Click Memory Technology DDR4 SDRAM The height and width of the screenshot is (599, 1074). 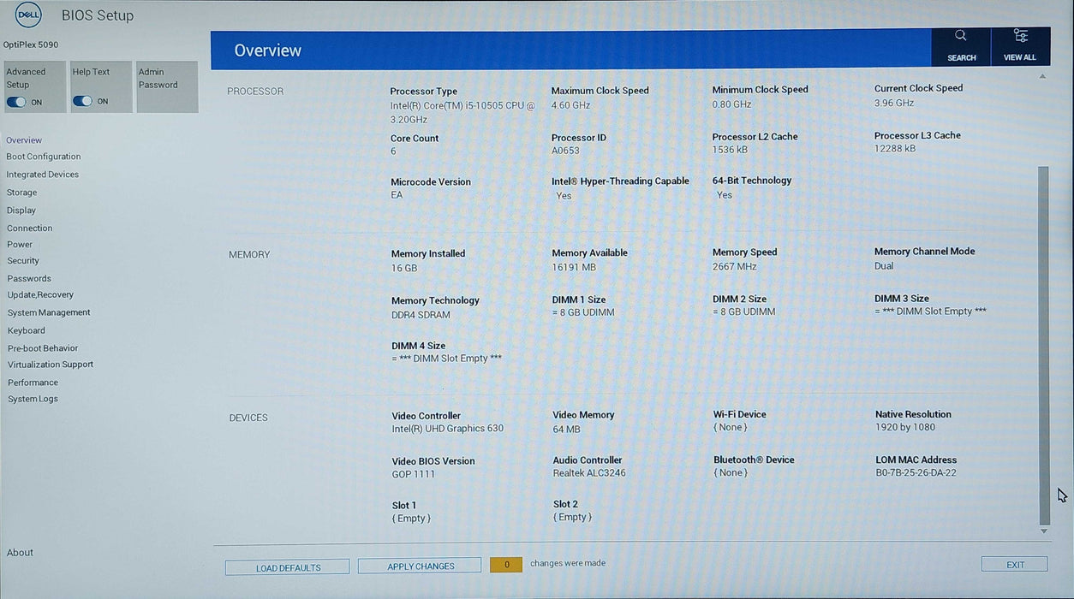coord(421,315)
